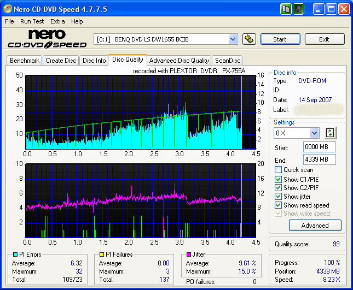The width and height of the screenshot is (353, 290).
Task: Click the Jitter average 9.61 % value
Action: [247, 263]
